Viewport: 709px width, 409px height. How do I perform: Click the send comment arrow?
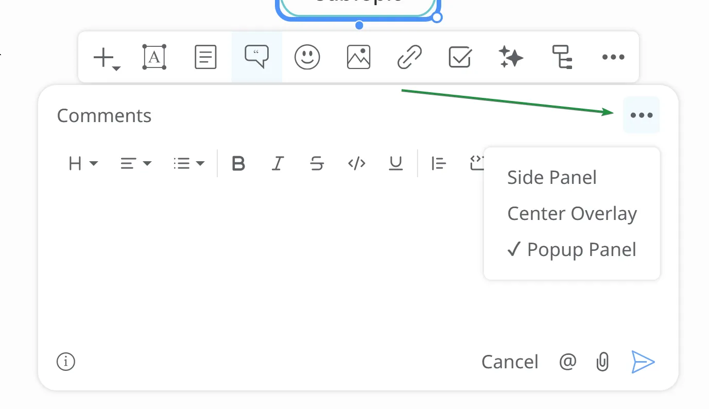pos(643,362)
